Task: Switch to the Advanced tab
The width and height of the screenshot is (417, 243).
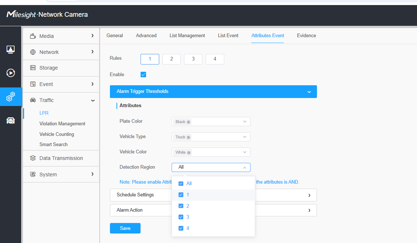Action: [146, 36]
